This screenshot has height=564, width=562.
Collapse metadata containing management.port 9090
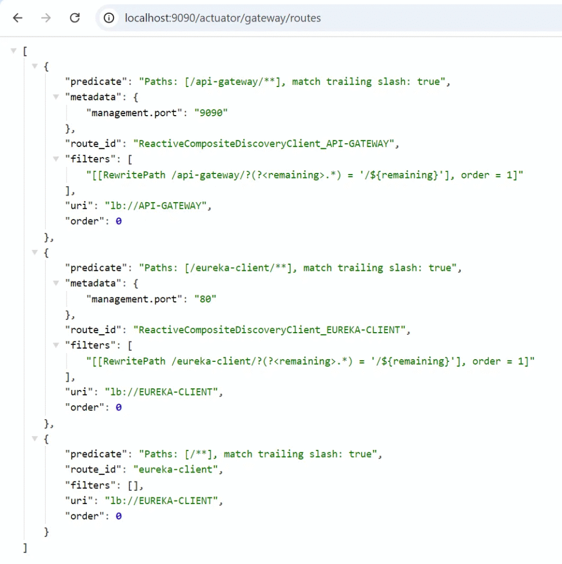[x=56, y=96]
